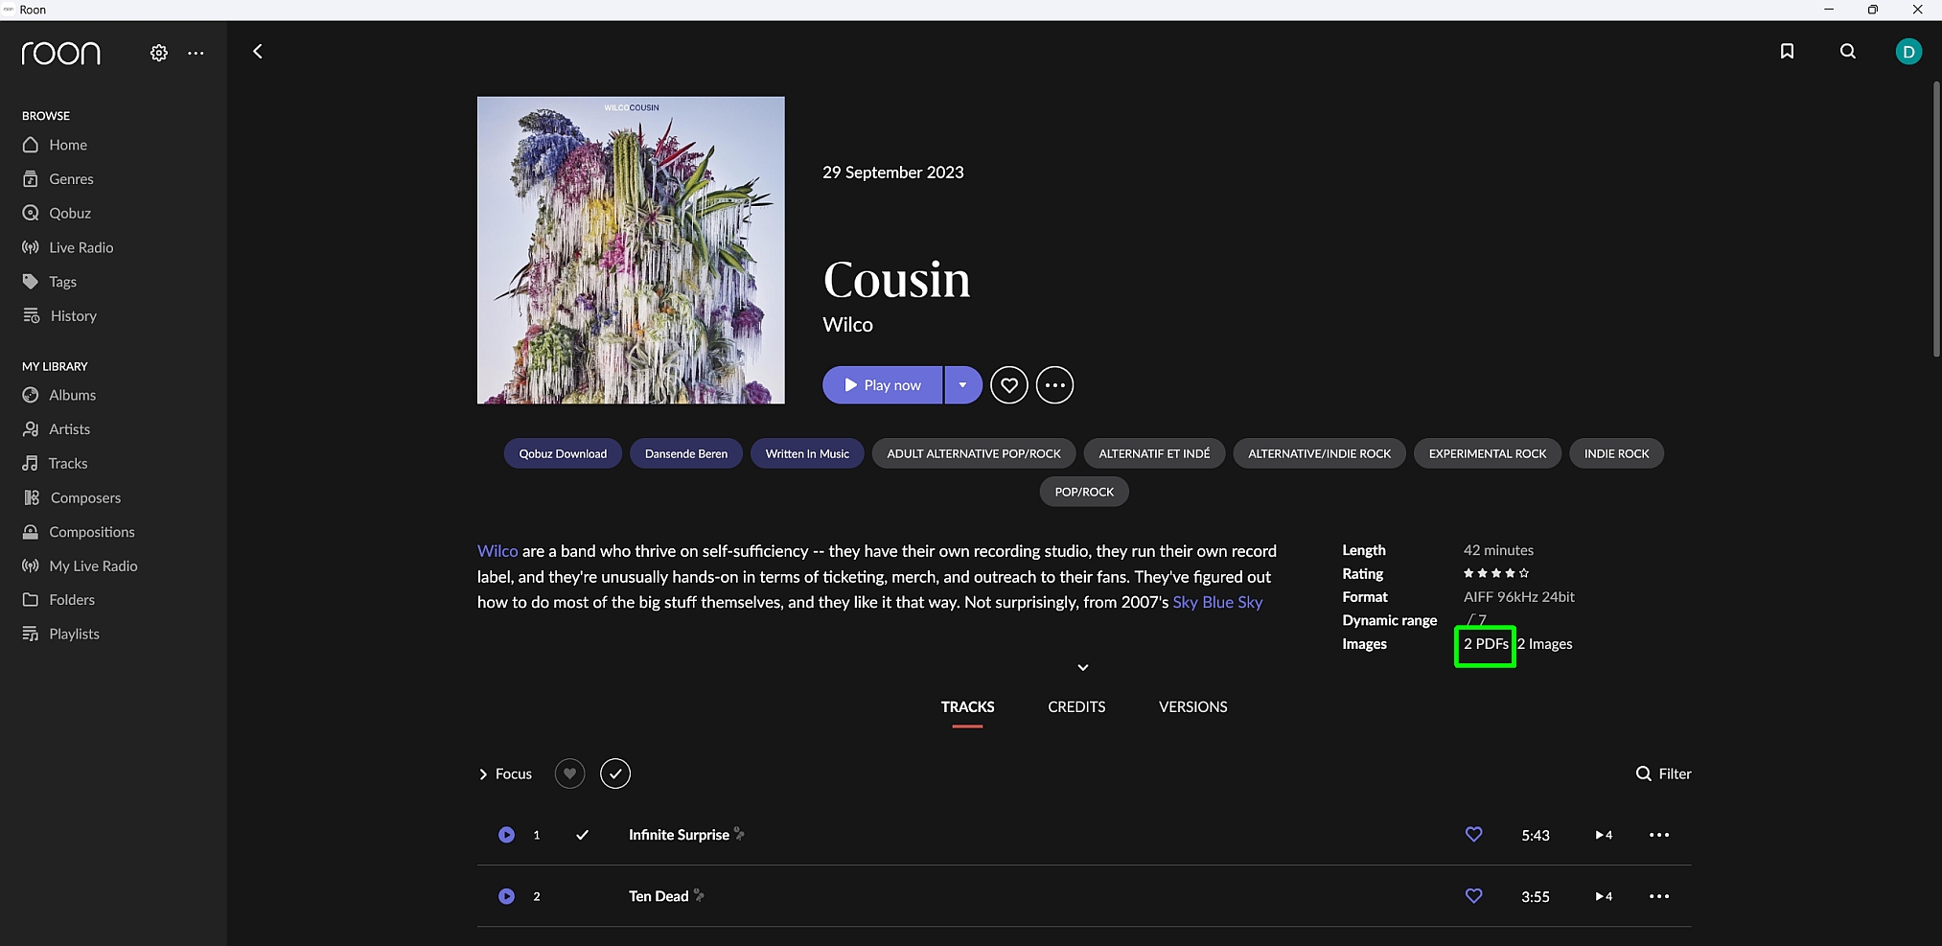Open 2 PDFs link
The width and height of the screenshot is (1942, 946).
coord(1486,644)
